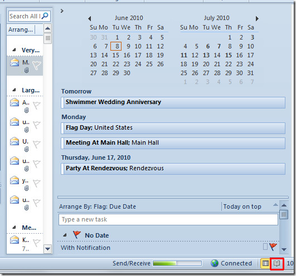Click the red flag next to No Date
This screenshot has height=276, width=296.
pos(77,235)
